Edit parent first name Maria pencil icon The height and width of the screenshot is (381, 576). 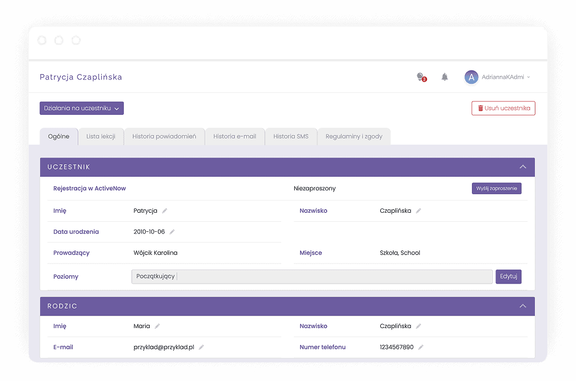coord(157,326)
